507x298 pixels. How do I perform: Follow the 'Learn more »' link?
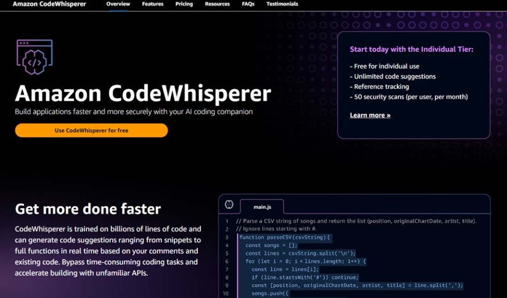[x=370, y=115]
